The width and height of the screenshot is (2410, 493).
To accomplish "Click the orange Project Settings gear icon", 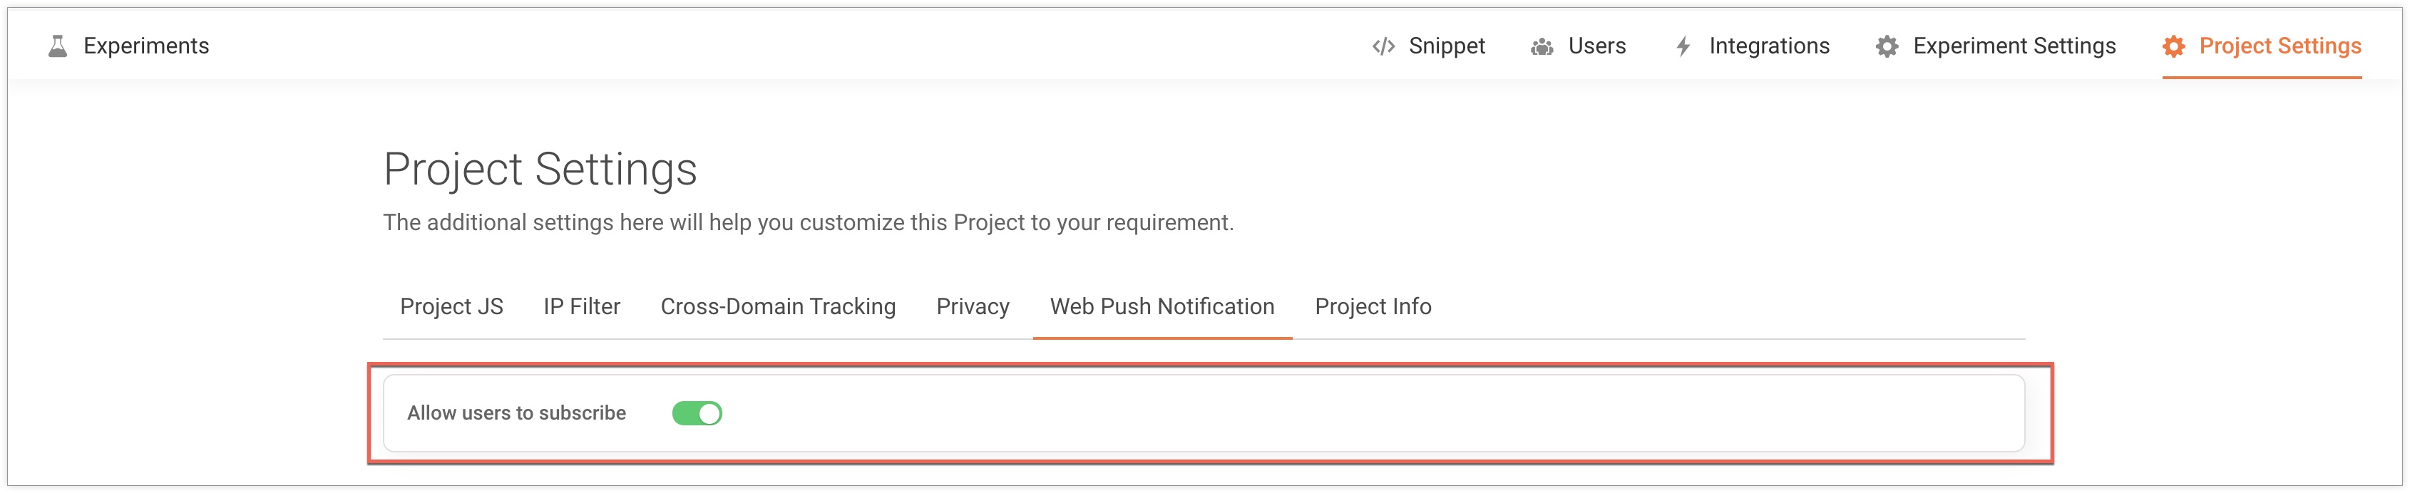I will (2173, 46).
